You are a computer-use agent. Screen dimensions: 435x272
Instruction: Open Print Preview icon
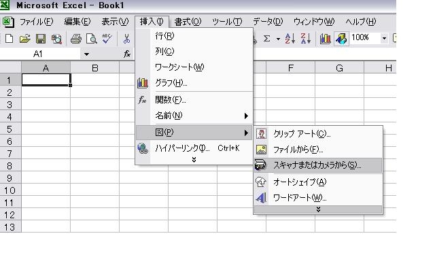click(x=92, y=39)
